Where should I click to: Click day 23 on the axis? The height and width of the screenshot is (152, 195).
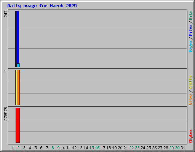click(137, 148)
